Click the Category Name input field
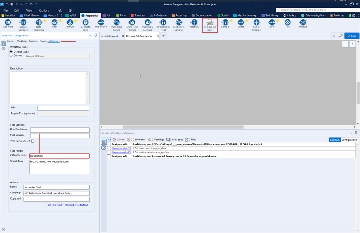The width and height of the screenshot is (360, 233). [x=60, y=156]
